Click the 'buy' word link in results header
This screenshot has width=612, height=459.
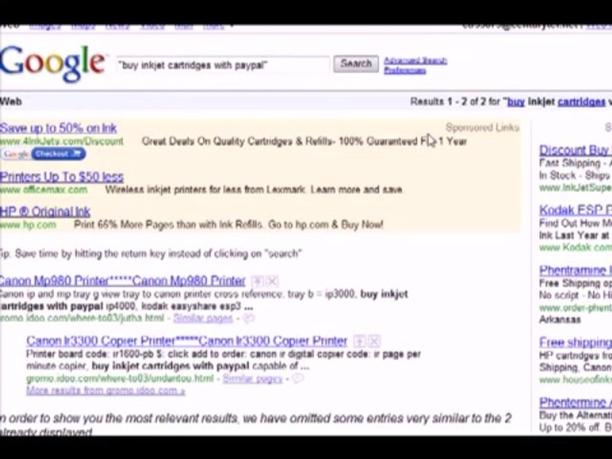pos(516,102)
